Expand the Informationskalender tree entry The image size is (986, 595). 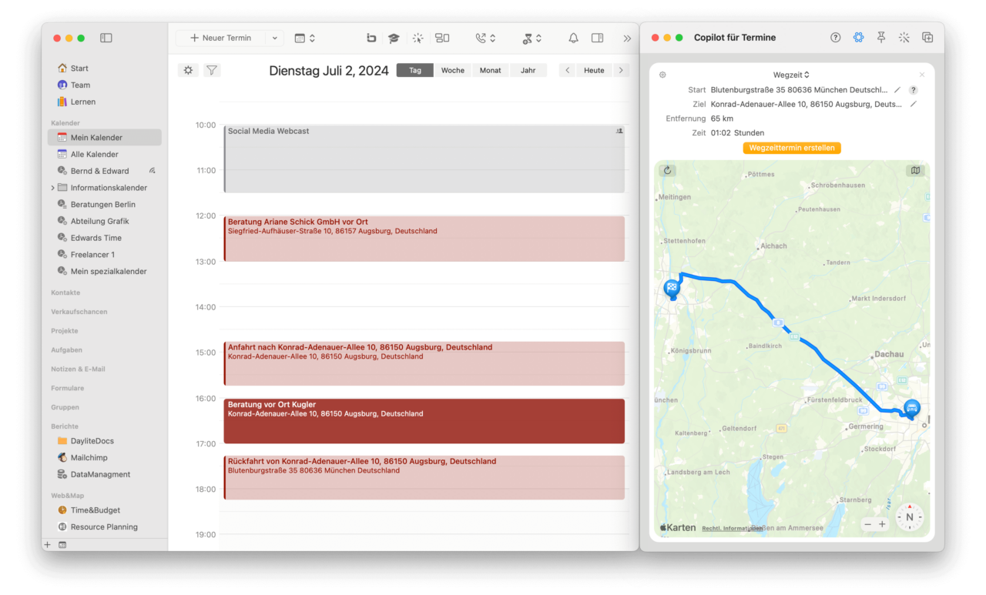pyautogui.click(x=52, y=187)
